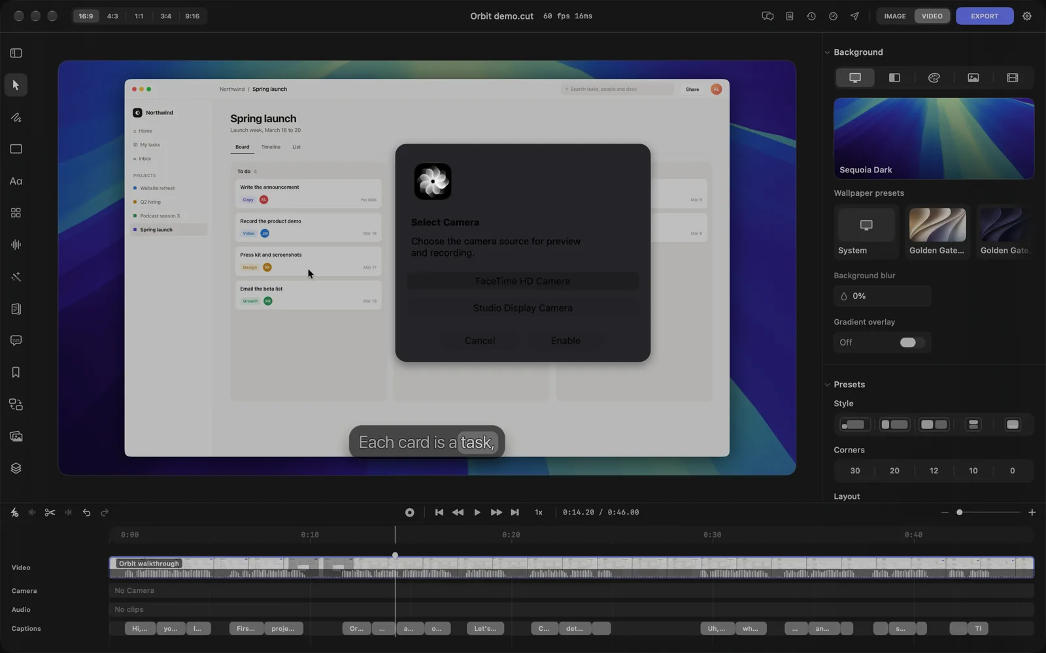
Task: Open the Aa text tool
Action: [x=16, y=181]
